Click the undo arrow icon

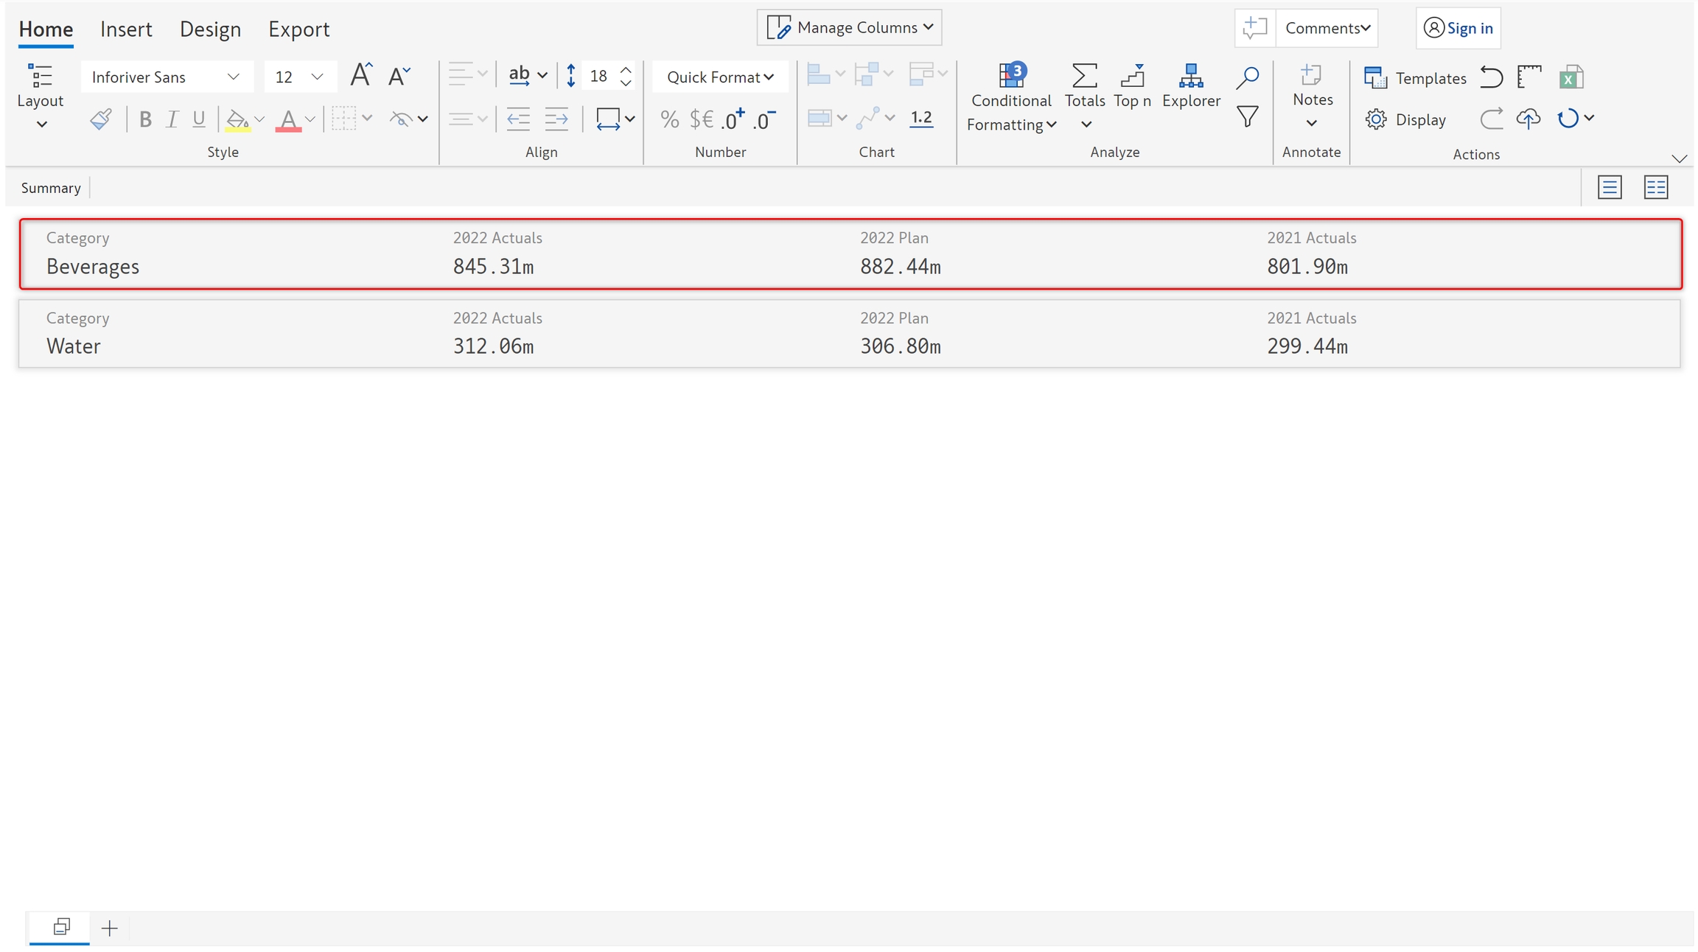pyautogui.click(x=1491, y=77)
